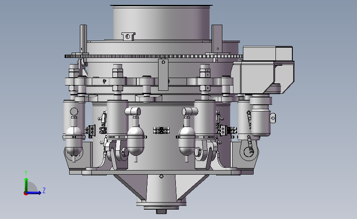Select the small lifting lug on the hopper front
Viewport: 357px width, 219px height.
tap(128, 36)
